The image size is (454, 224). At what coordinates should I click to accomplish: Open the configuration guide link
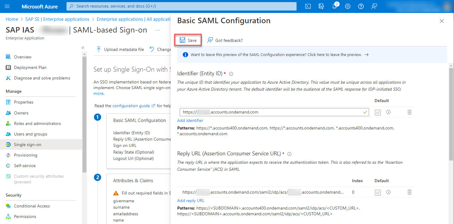coord(134,106)
